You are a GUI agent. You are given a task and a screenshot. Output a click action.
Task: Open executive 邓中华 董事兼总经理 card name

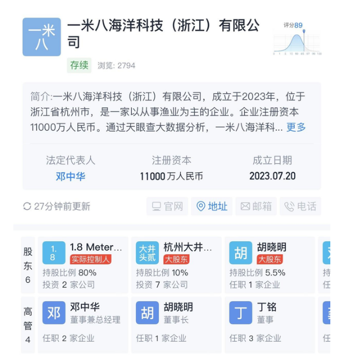85,307
